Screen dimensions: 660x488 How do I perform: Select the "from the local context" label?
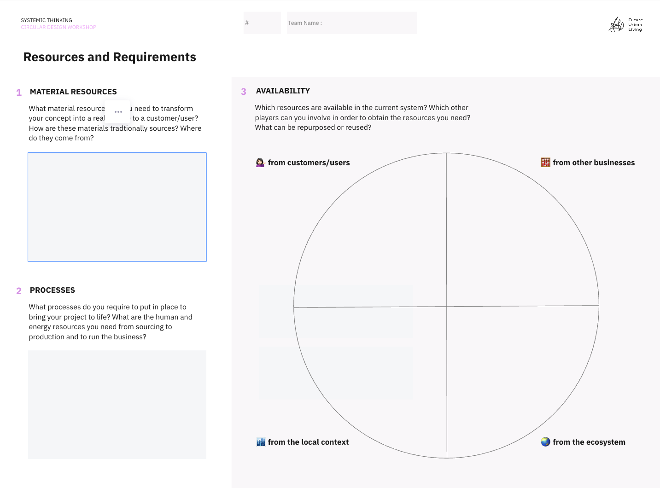(x=308, y=442)
